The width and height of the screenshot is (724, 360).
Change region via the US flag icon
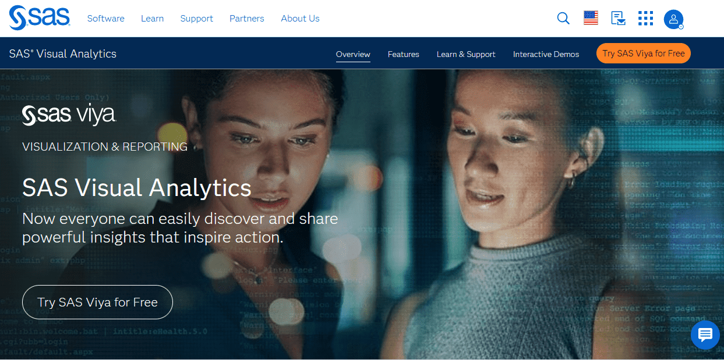591,19
